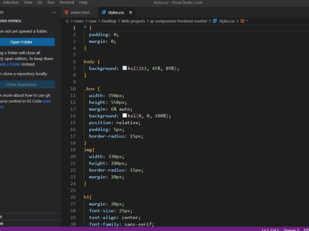The image size is (309, 231).
Task: Click the CSS rule symbol icon in breadcrumbs
Action: click(243, 21)
